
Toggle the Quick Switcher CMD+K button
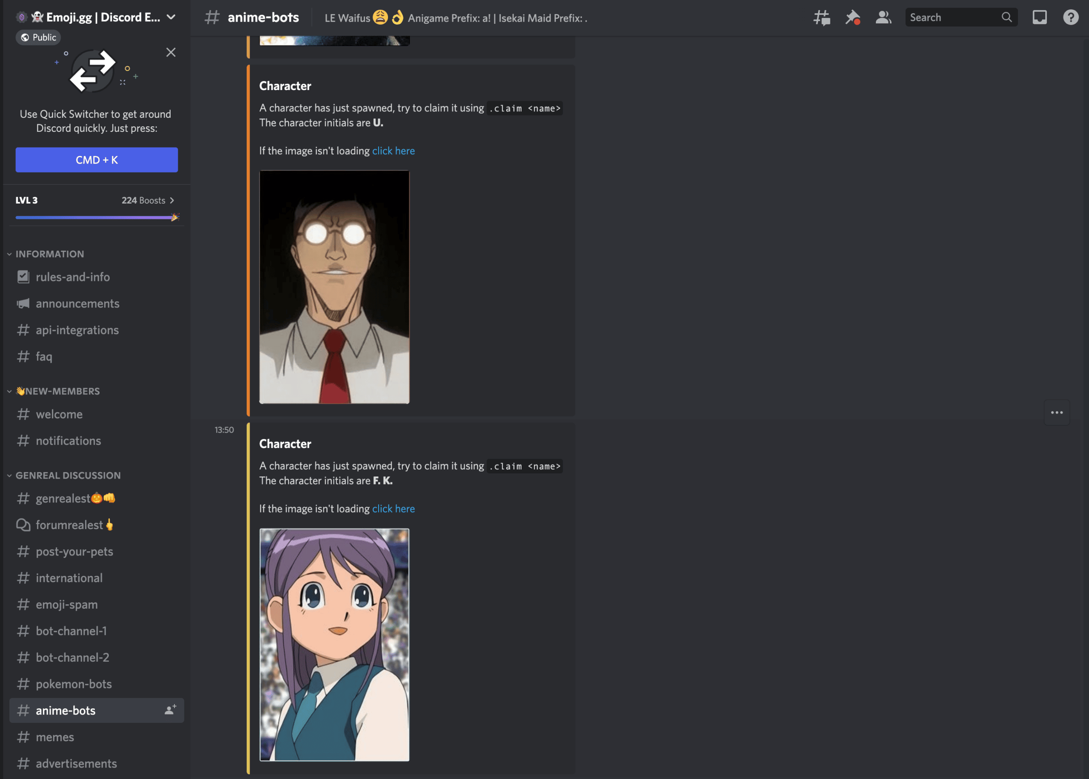[96, 159]
